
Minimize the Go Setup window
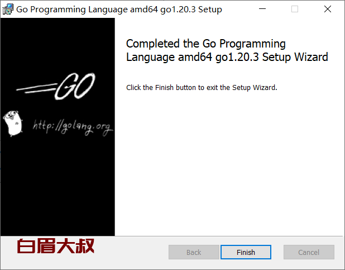[x=262, y=9]
